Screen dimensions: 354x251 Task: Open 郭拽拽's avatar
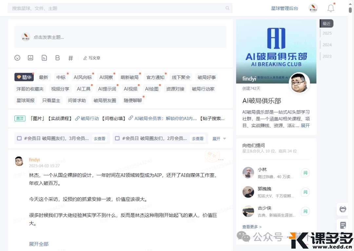(248, 192)
